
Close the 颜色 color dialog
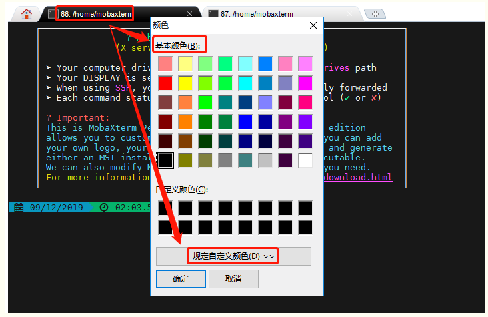pyautogui.click(x=313, y=25)
